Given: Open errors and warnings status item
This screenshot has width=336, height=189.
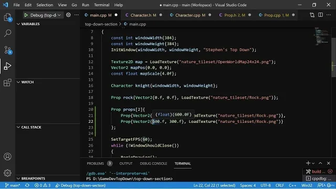Looking at the screenshot, I should [x=43, y=185].
